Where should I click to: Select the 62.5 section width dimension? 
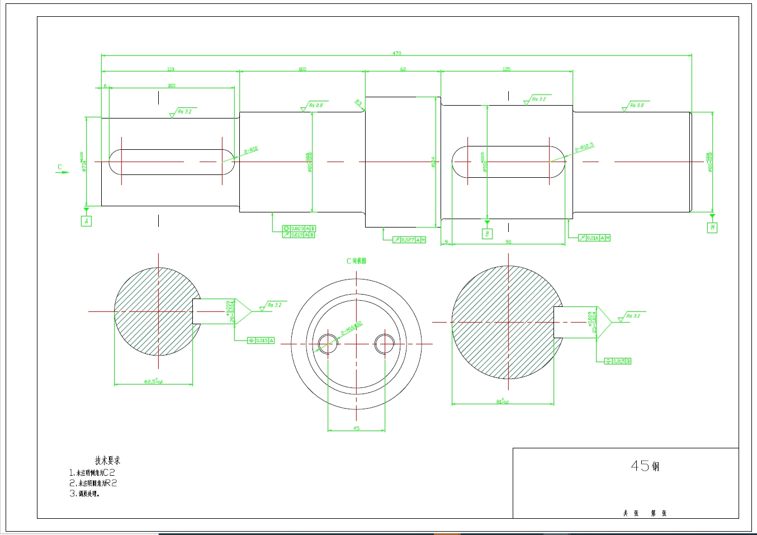click(x=153, y=381)
